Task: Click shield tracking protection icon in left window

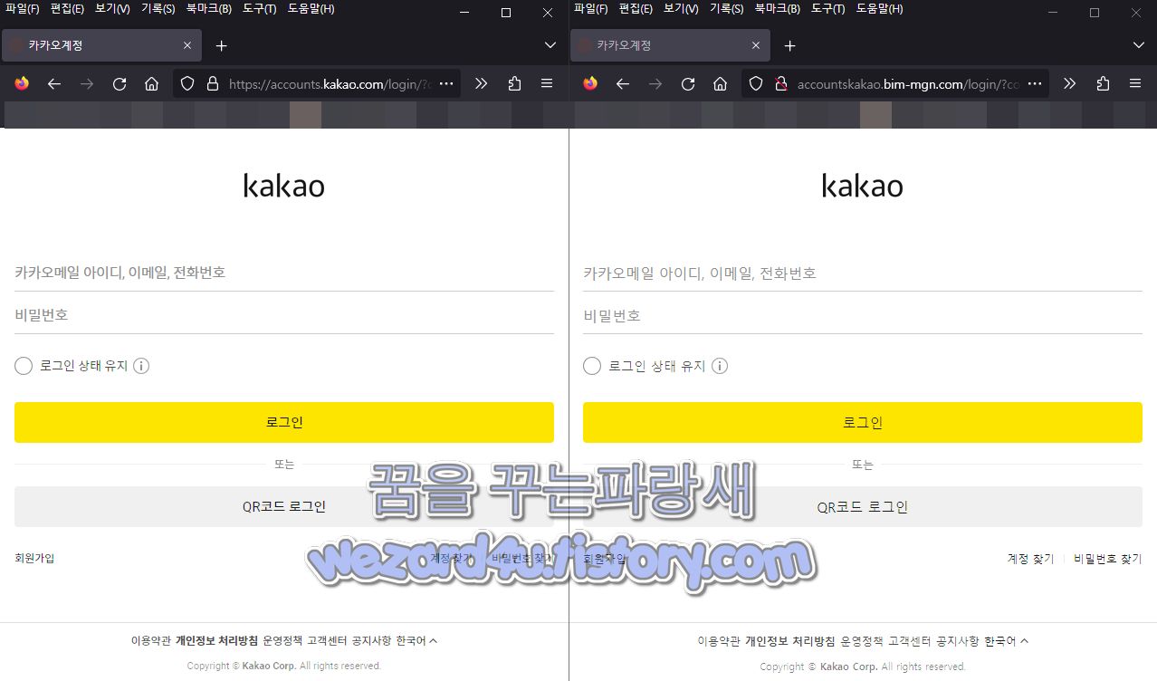Action: tap(187, 83)
